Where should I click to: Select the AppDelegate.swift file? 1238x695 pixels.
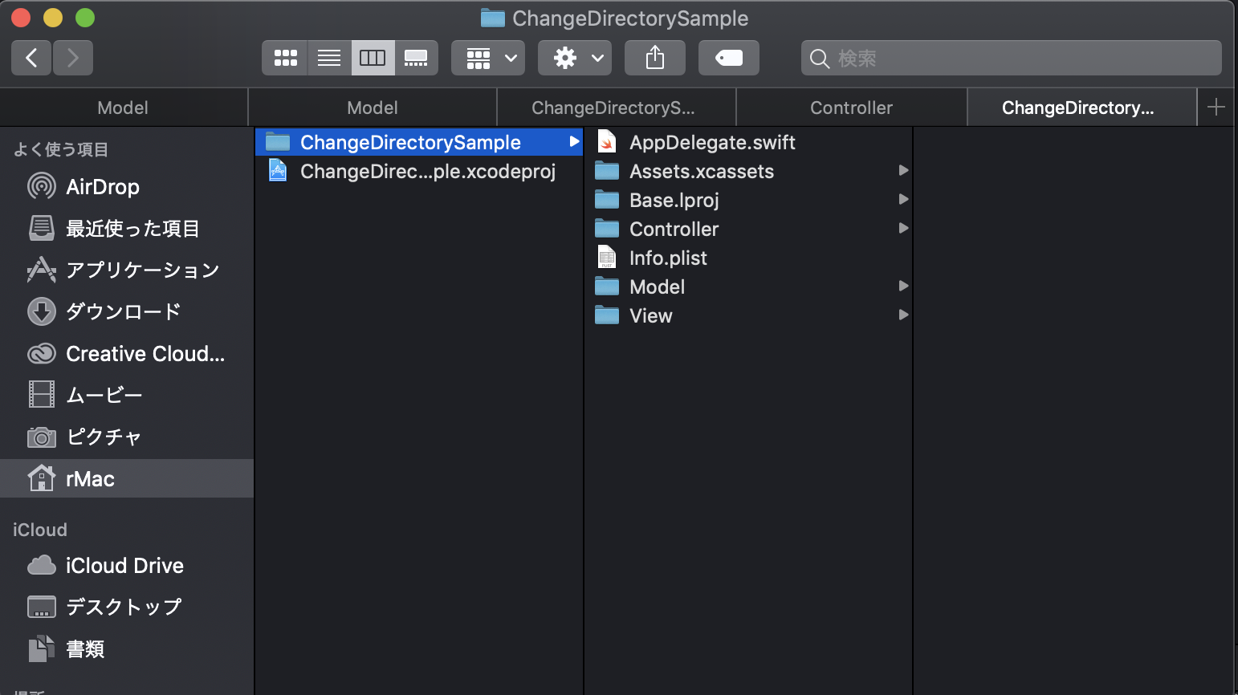point(711,143)
